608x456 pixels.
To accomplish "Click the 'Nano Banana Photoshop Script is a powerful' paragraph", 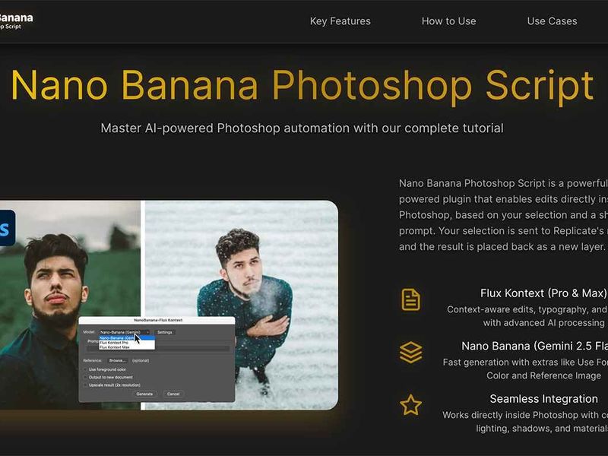I will [x=503, y=215].
